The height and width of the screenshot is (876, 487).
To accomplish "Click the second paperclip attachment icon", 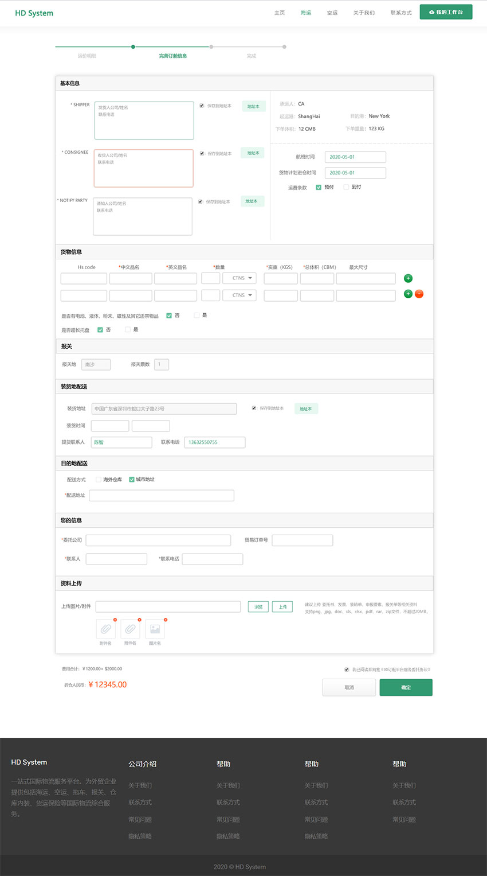I will click(130, 629).
